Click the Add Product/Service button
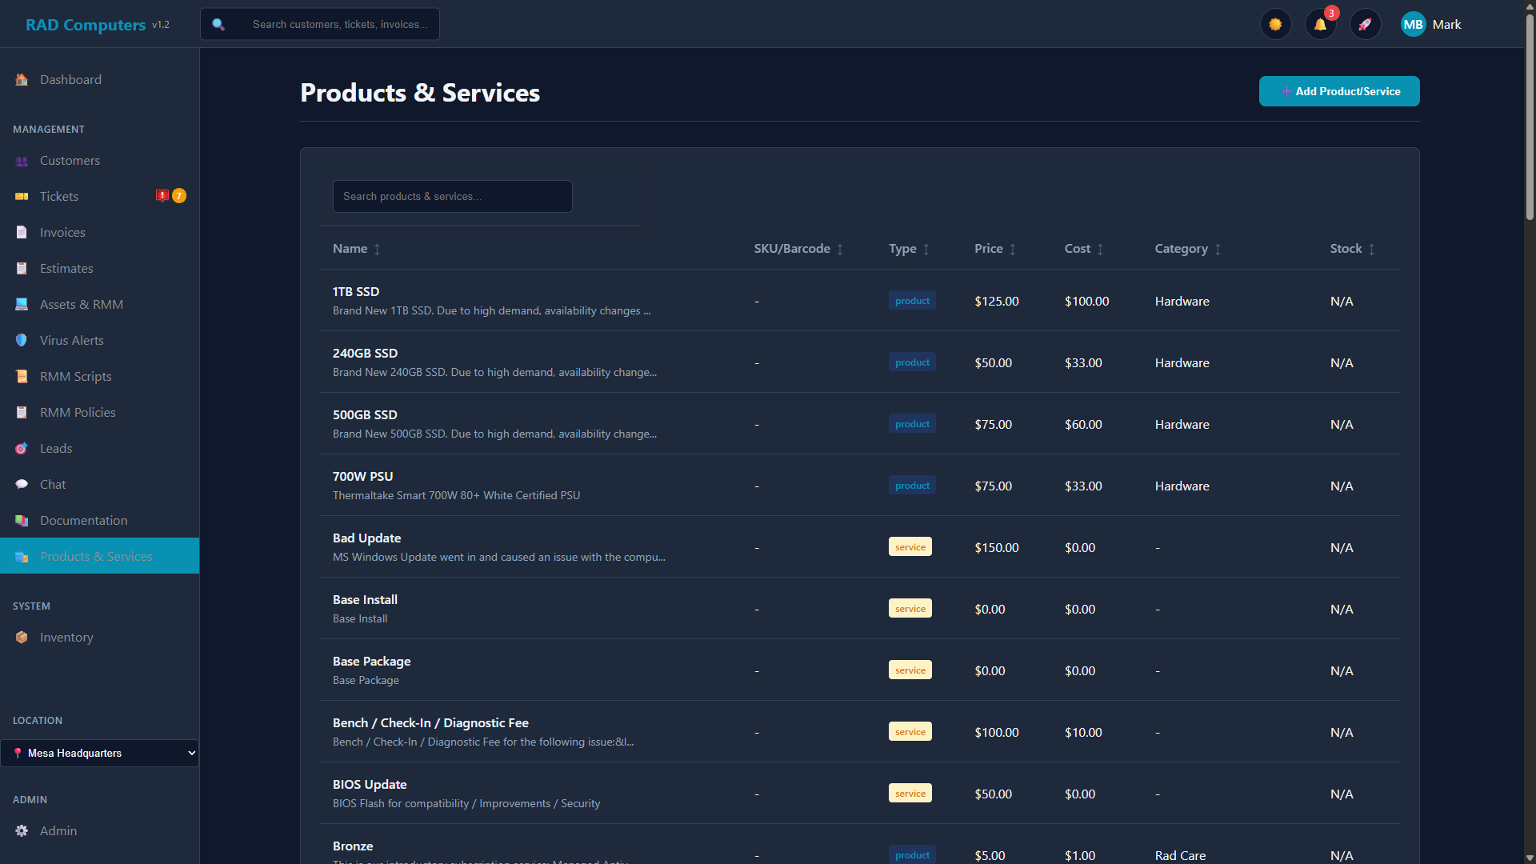 [1339, 91]
